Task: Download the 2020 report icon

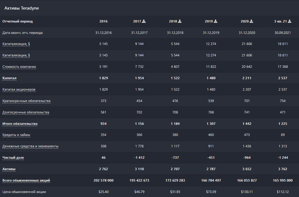Action: coord(251,21)
